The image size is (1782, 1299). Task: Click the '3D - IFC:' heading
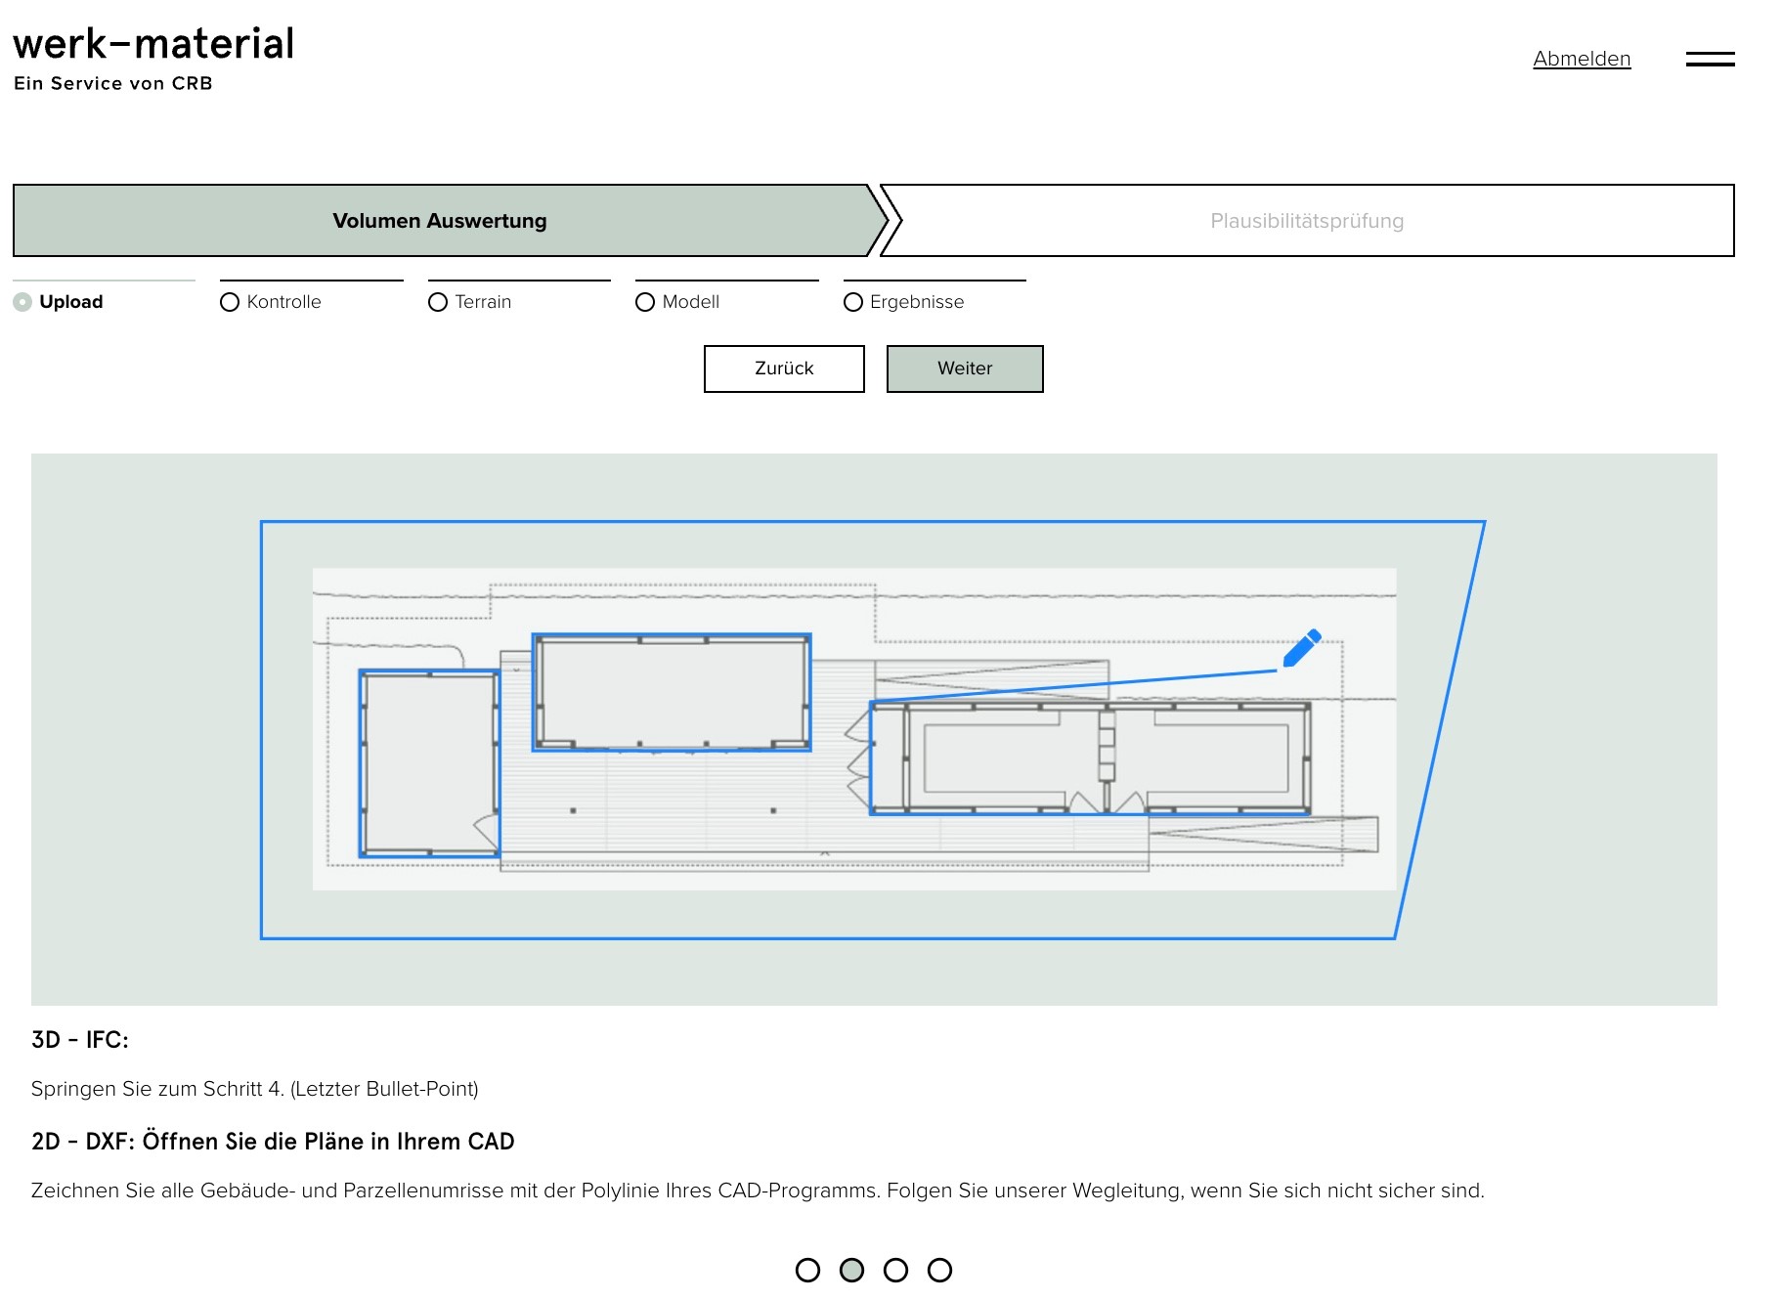click(80, 1040)
